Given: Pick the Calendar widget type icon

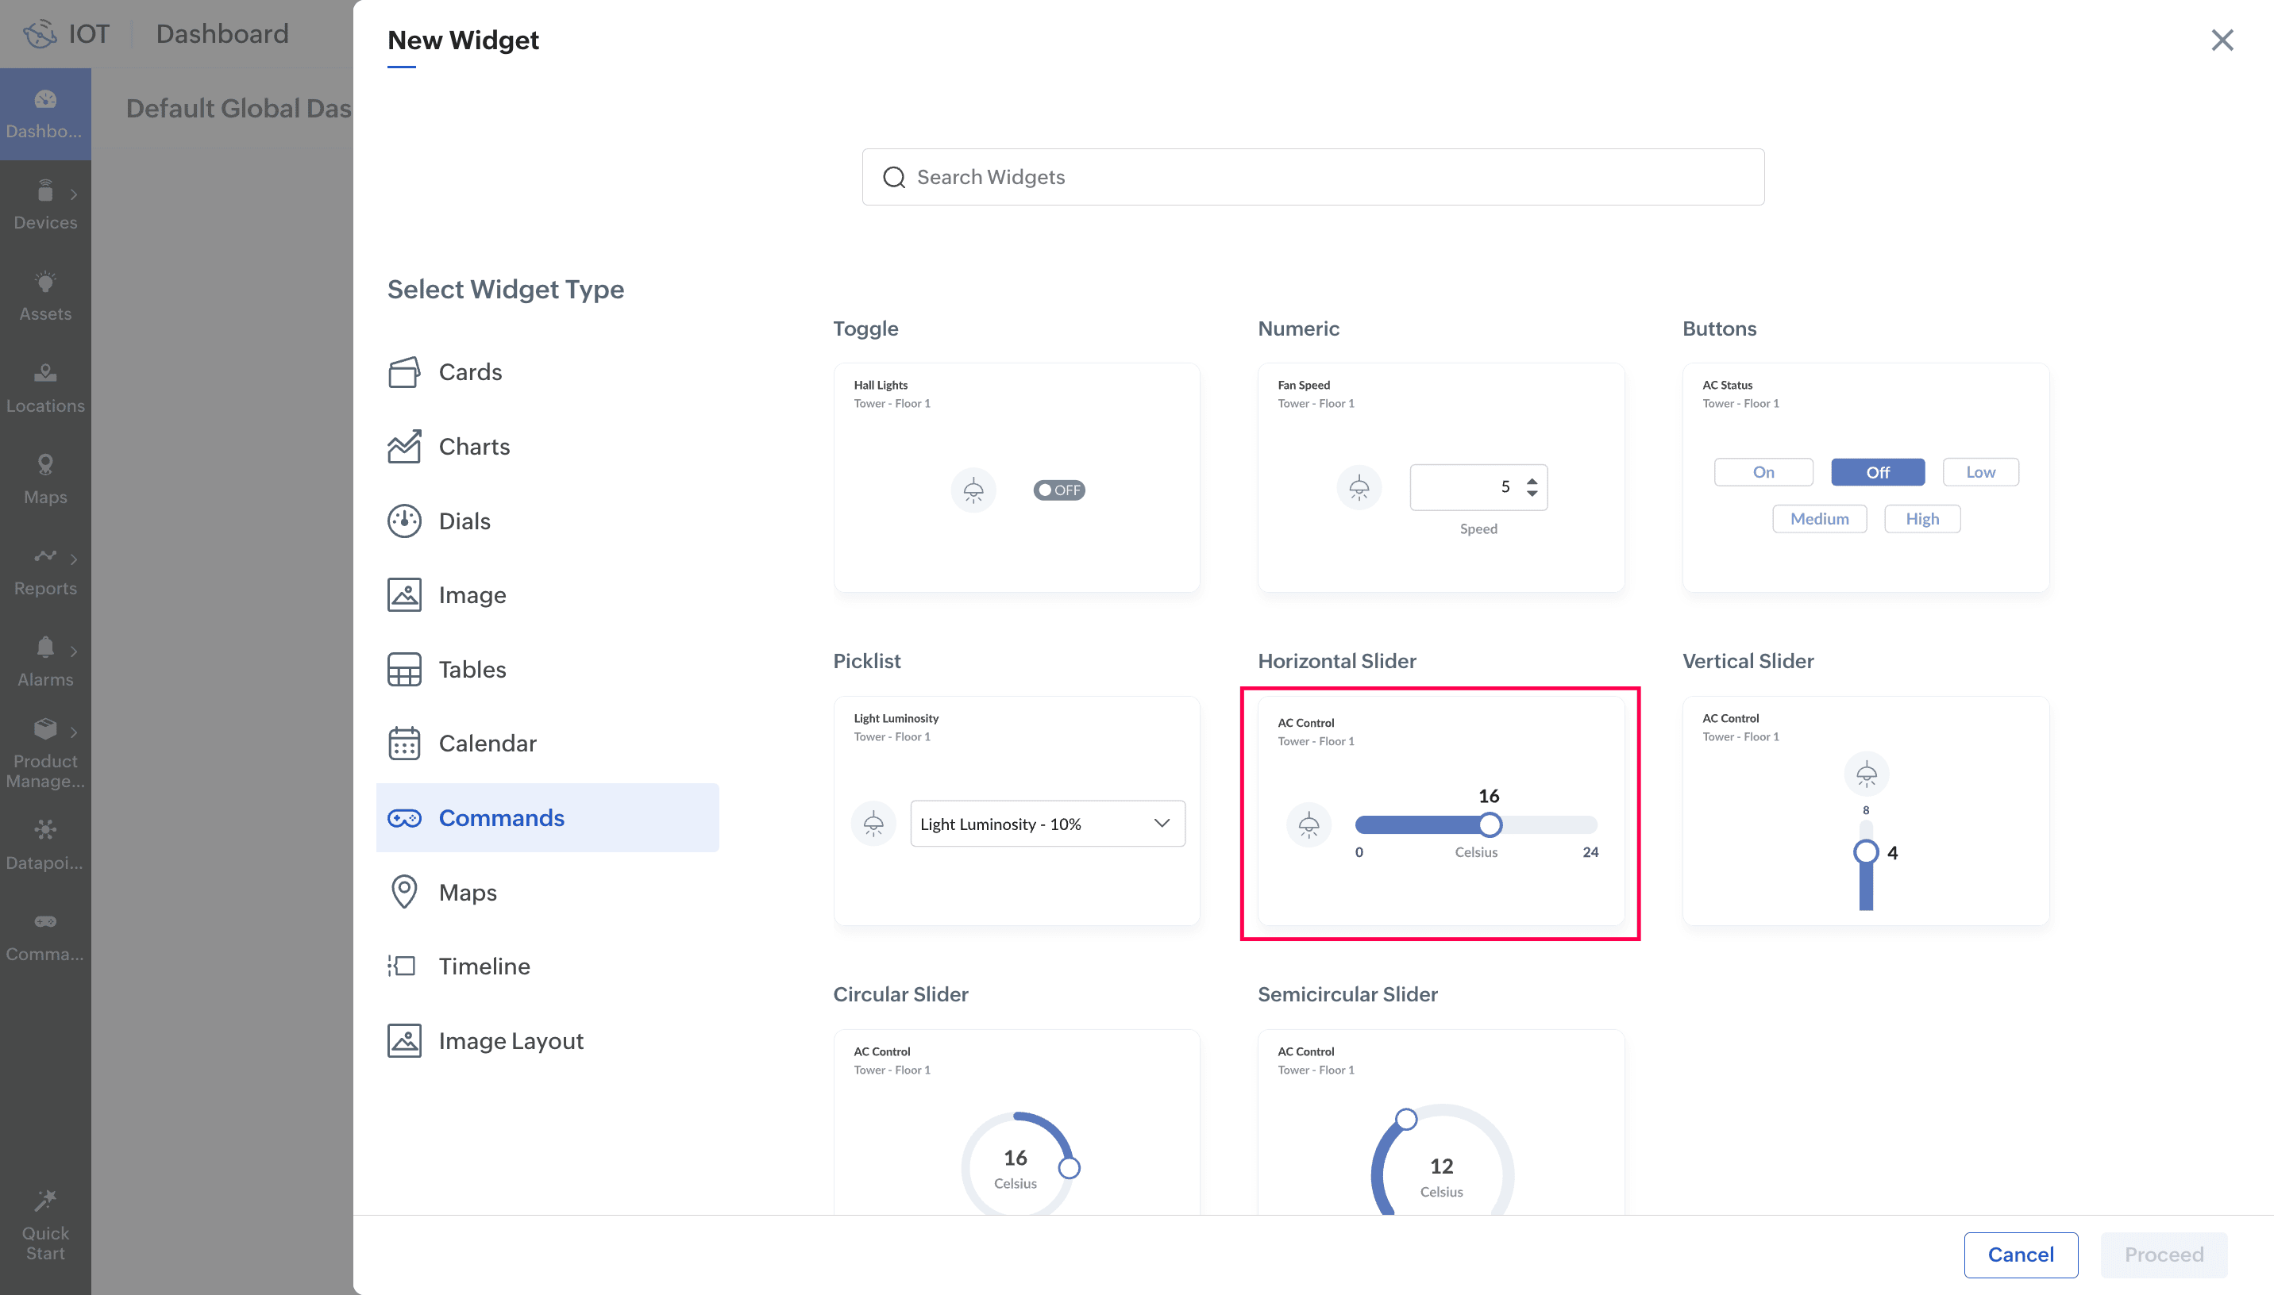Looking at the screenshot, I should pyautogui.click(x=404, y=744).
